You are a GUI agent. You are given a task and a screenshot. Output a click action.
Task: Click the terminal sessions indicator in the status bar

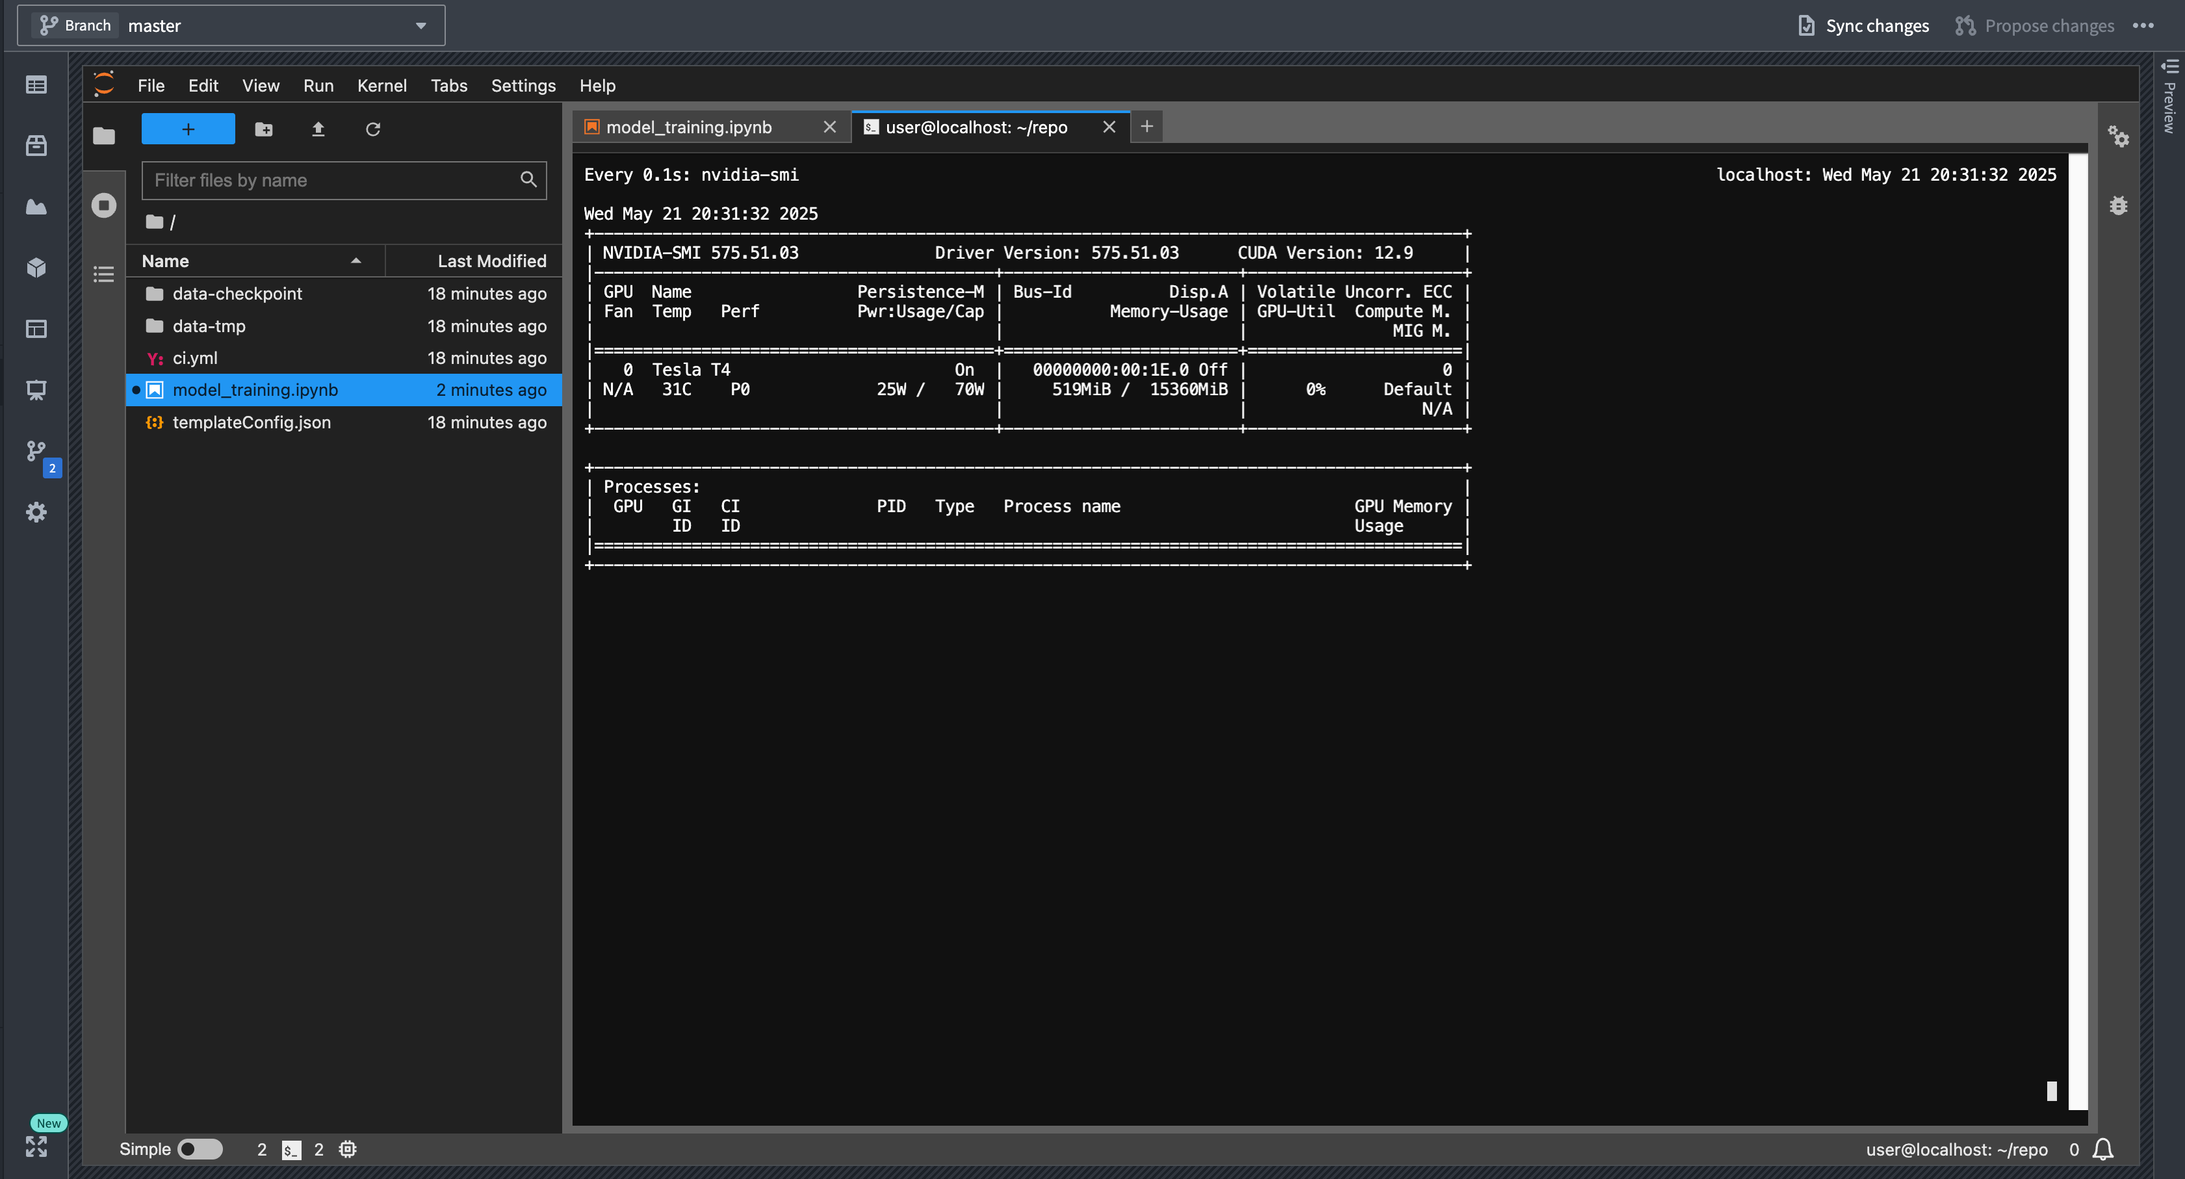[x=292, y=1149]
